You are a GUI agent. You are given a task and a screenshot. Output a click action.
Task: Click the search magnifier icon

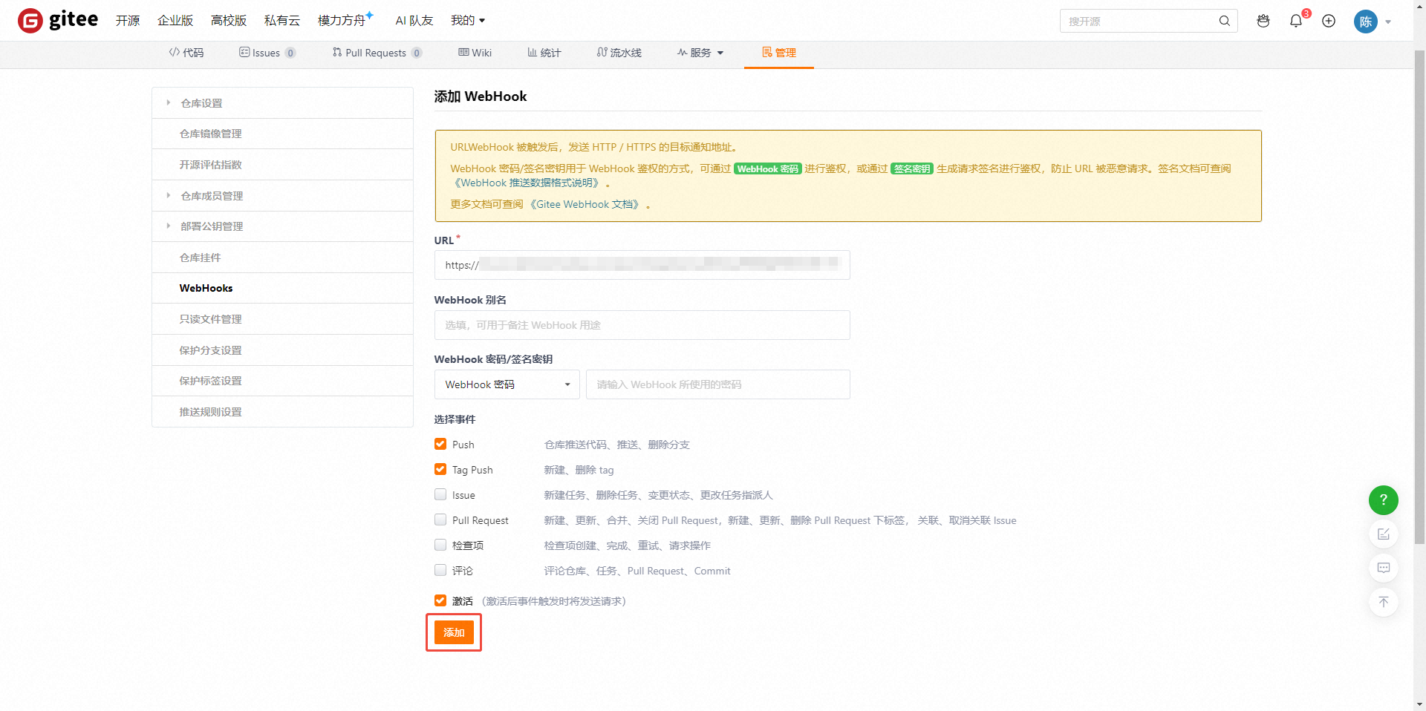pos(1224,21)
